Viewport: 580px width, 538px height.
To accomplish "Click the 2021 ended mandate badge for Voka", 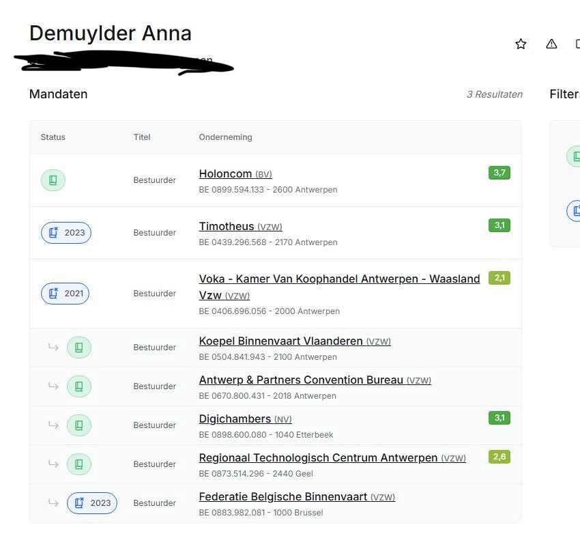I will (65, 294).
